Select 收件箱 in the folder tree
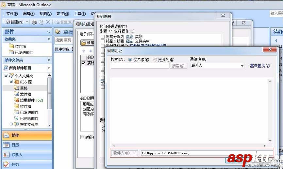283x169 pixels. [x=23, y=106]
